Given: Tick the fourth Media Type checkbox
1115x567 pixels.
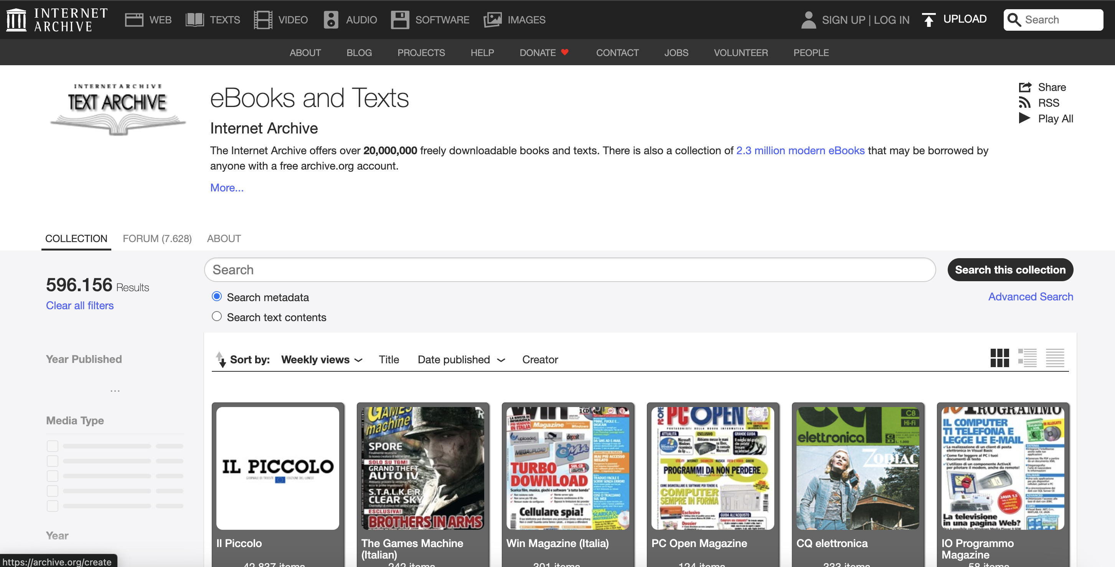Looking at the screenshot, I should coord(53,491).
